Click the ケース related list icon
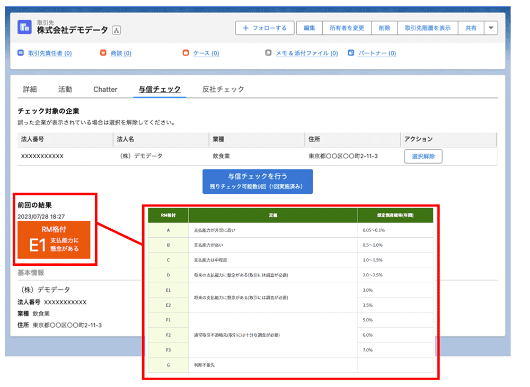Viewport: 530px width, 387px height. pos(185,53)
